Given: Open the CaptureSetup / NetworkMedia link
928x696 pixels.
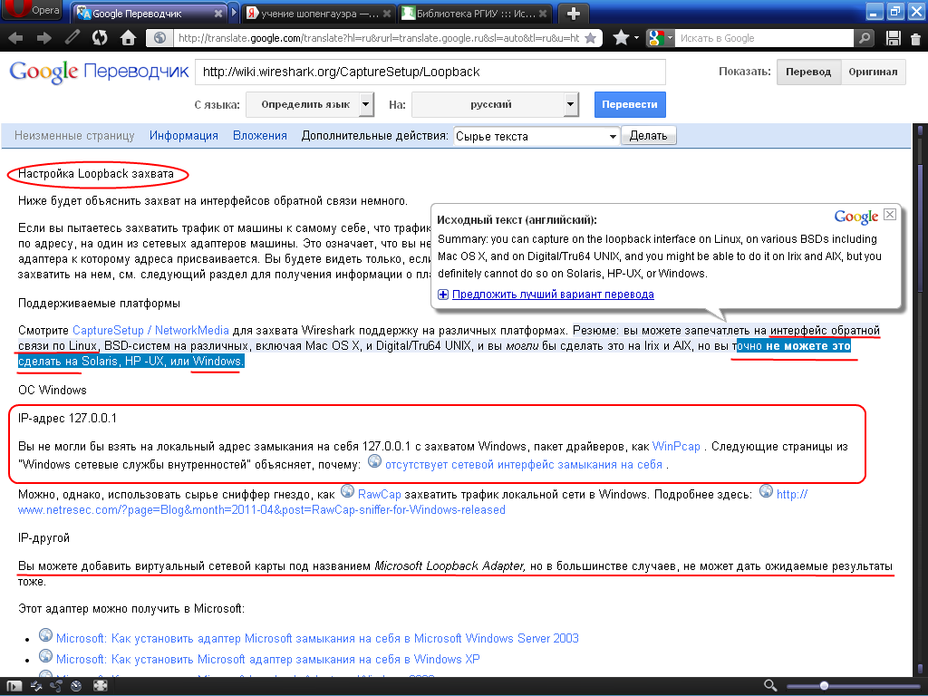Looking at the screenshot, I should pyautogui.click(x=150, y=330).
